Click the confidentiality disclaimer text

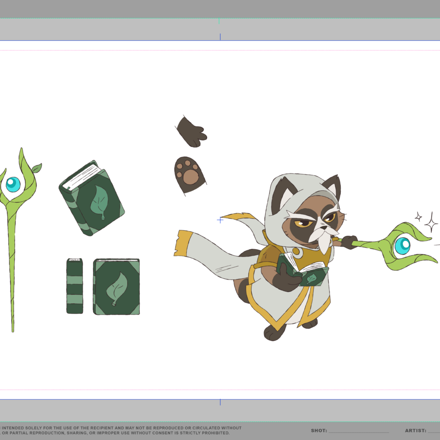pos(120,431)
